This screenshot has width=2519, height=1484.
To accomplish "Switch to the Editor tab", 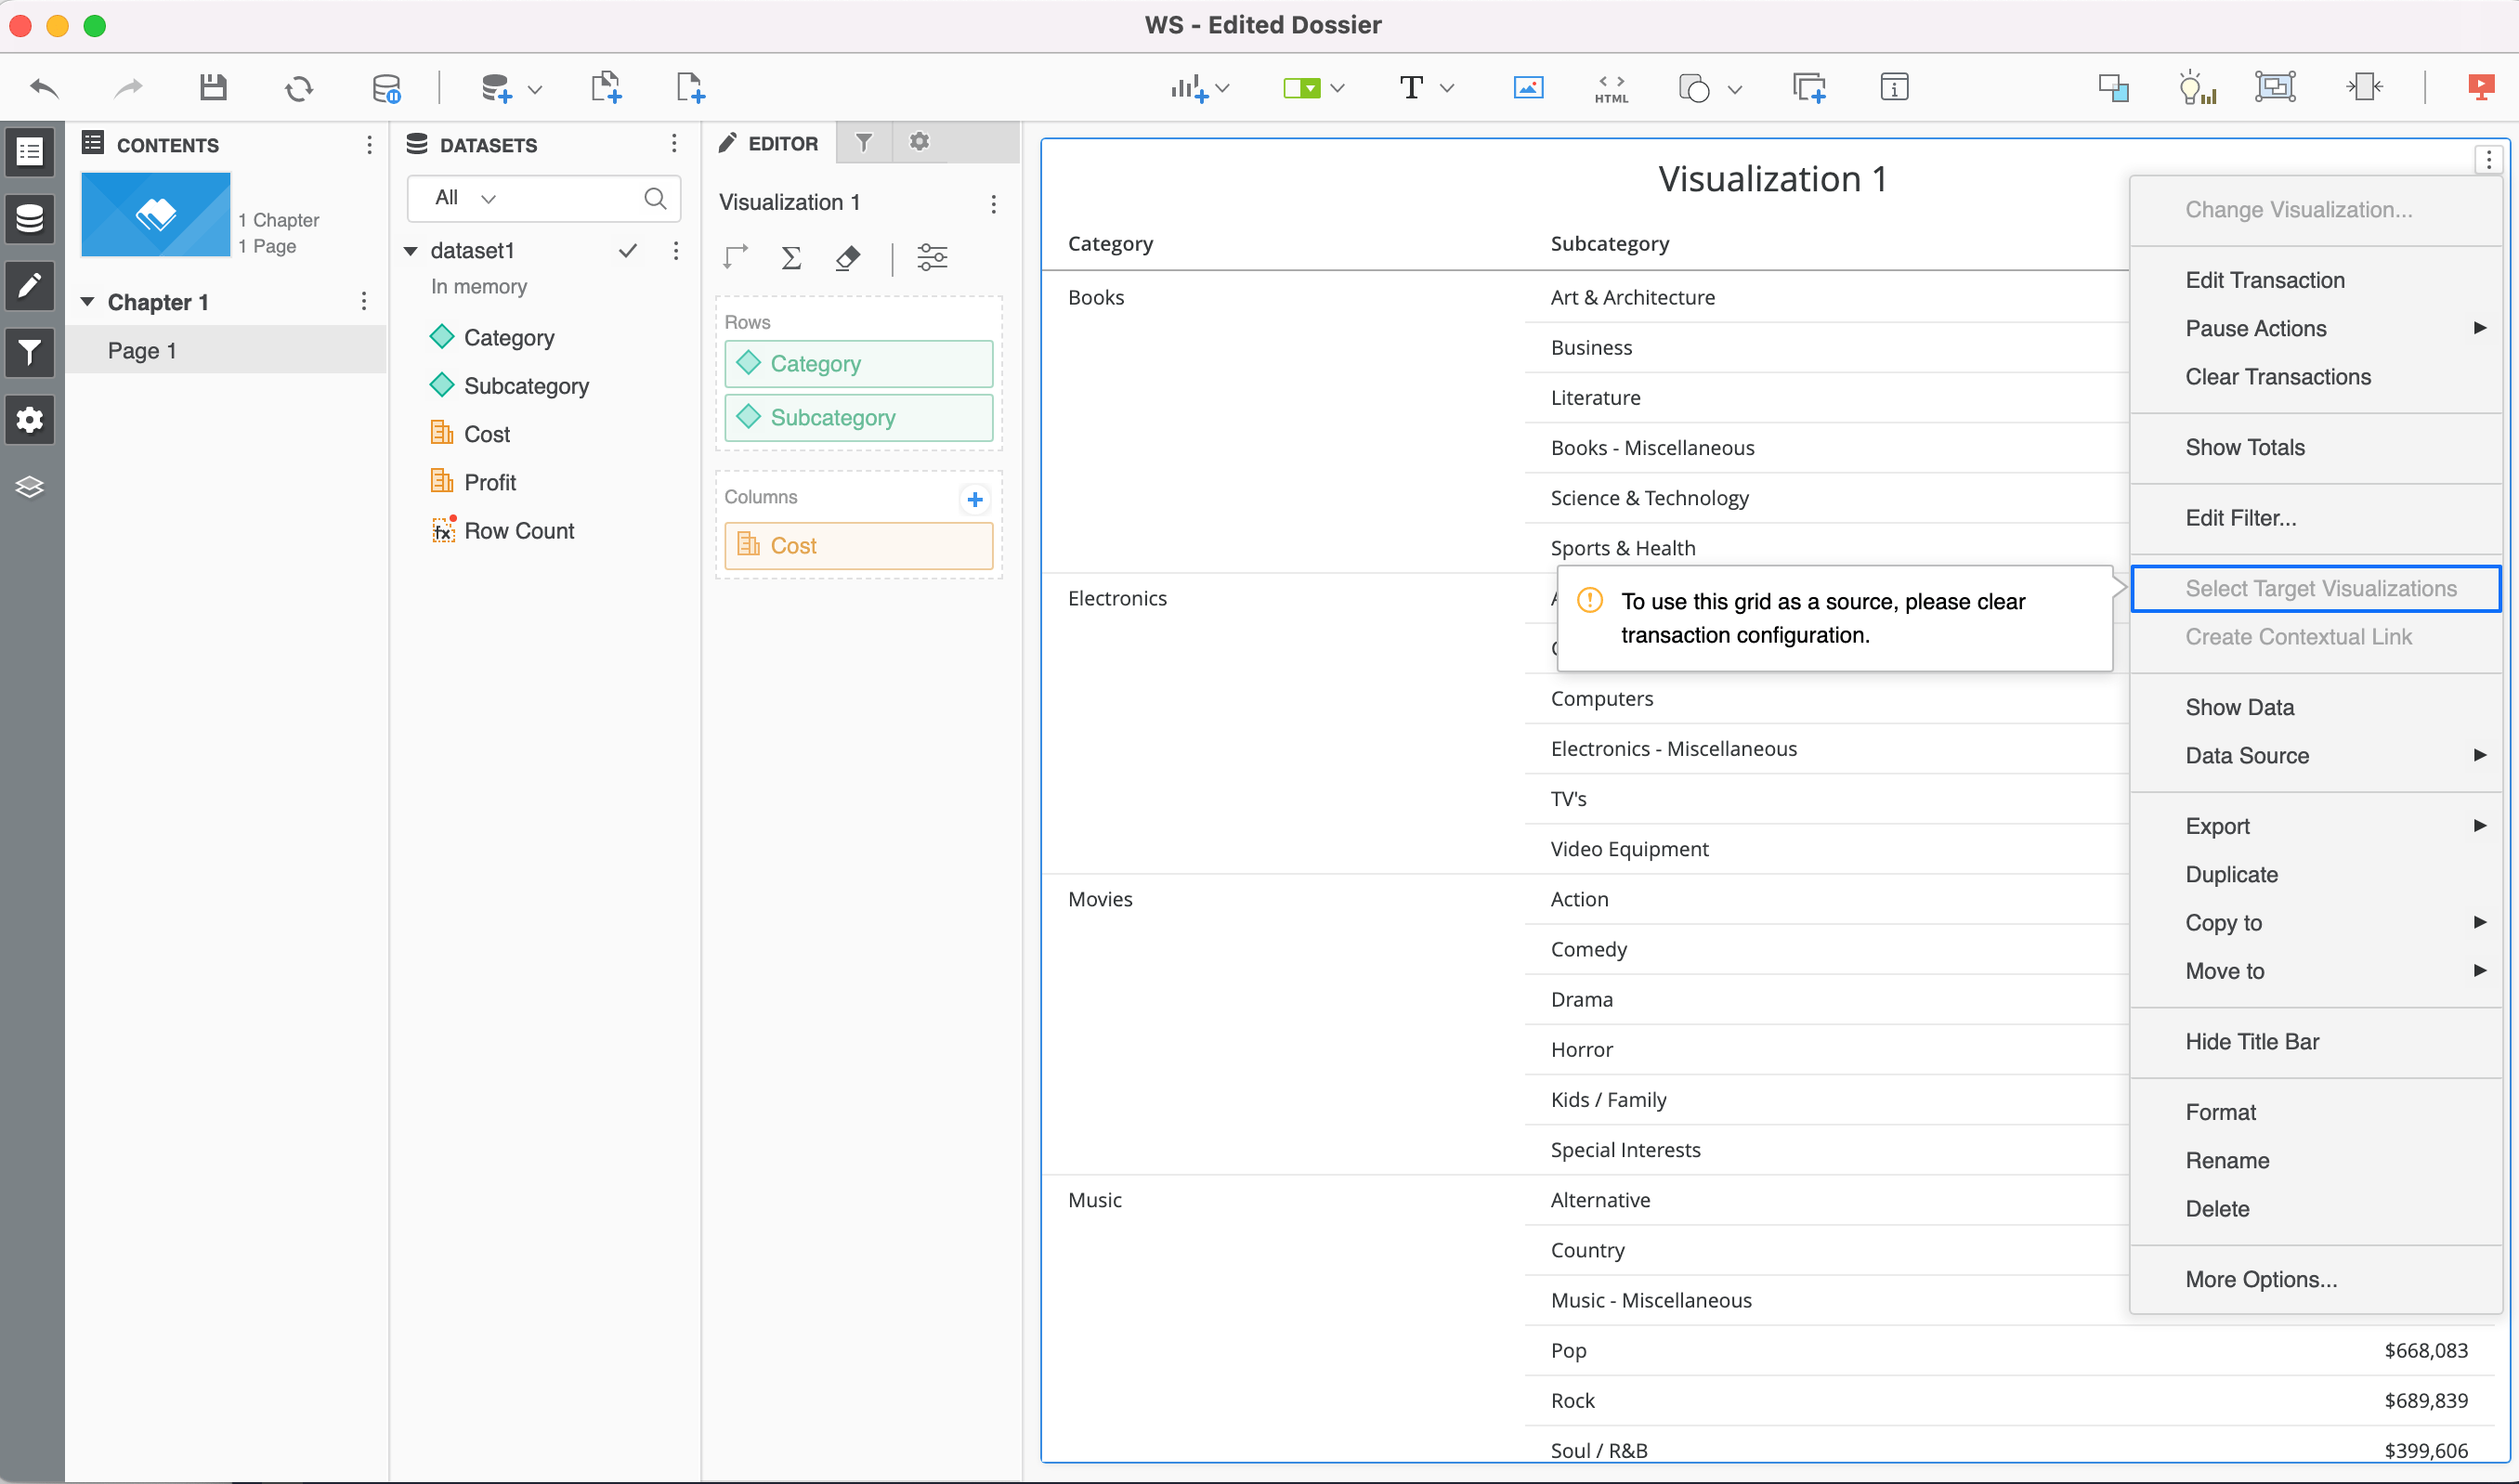I will coord(769,143).
